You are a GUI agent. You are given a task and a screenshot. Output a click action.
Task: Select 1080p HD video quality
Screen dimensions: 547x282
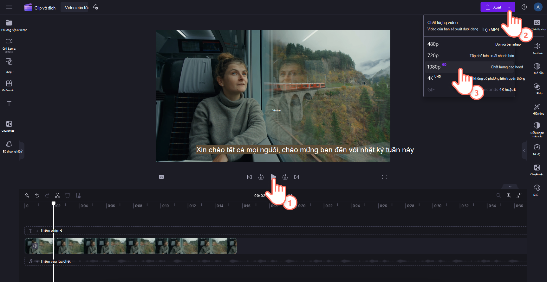(469, 67)
